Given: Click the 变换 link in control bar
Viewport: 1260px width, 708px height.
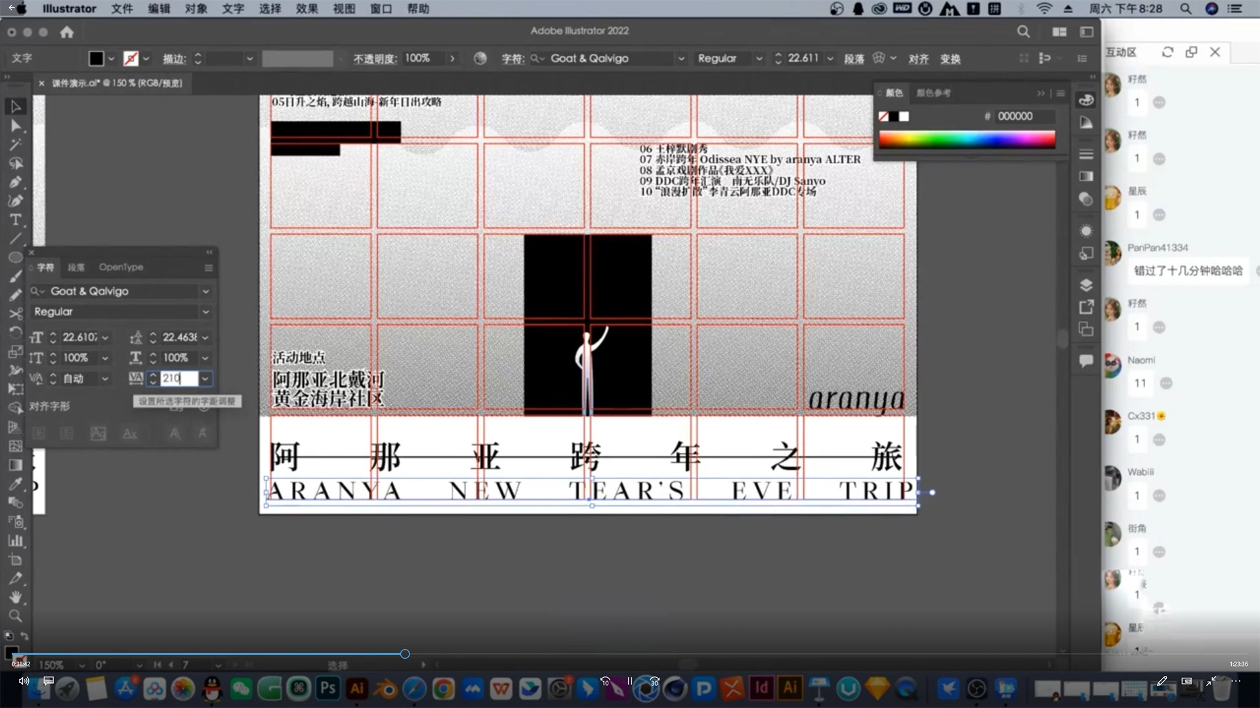Looking at the screenshot, I should 950,59.
